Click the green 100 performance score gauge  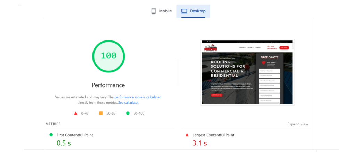click(108, 56)
